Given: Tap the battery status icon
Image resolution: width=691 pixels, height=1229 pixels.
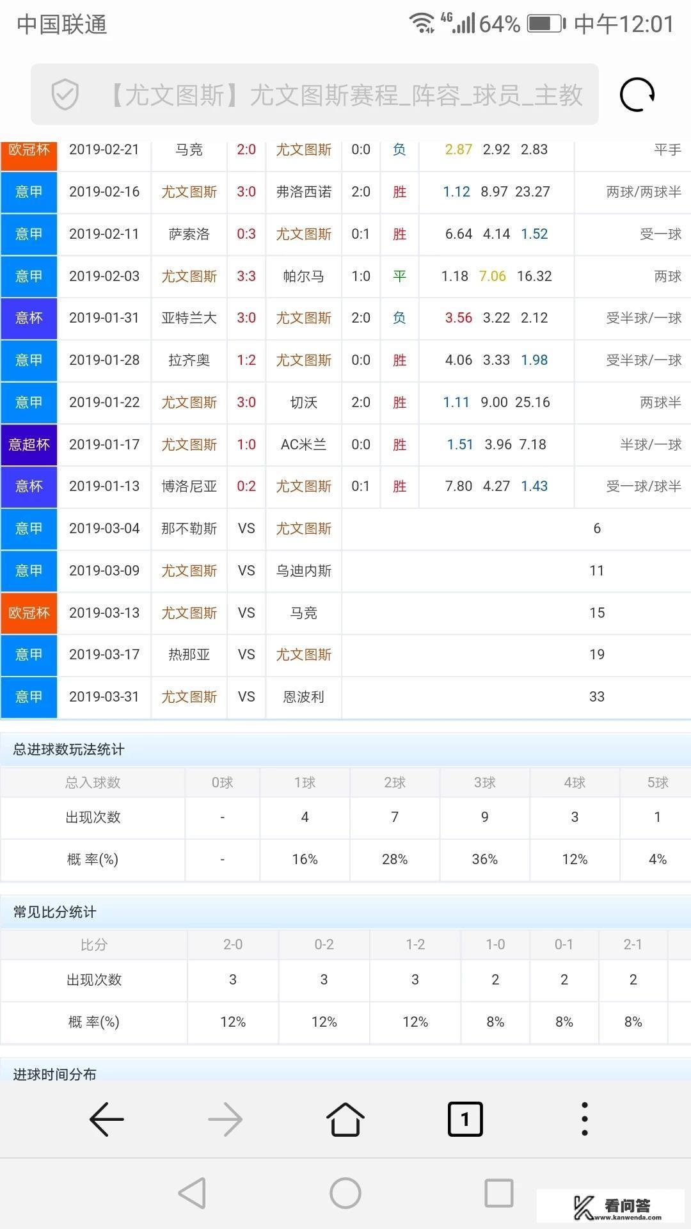Looking at the screenshot, I should coord(546,24).
